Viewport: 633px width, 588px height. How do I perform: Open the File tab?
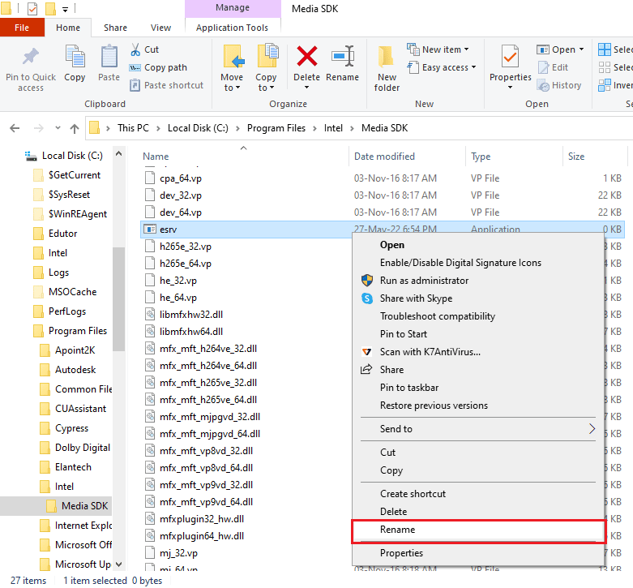[22, 28]
